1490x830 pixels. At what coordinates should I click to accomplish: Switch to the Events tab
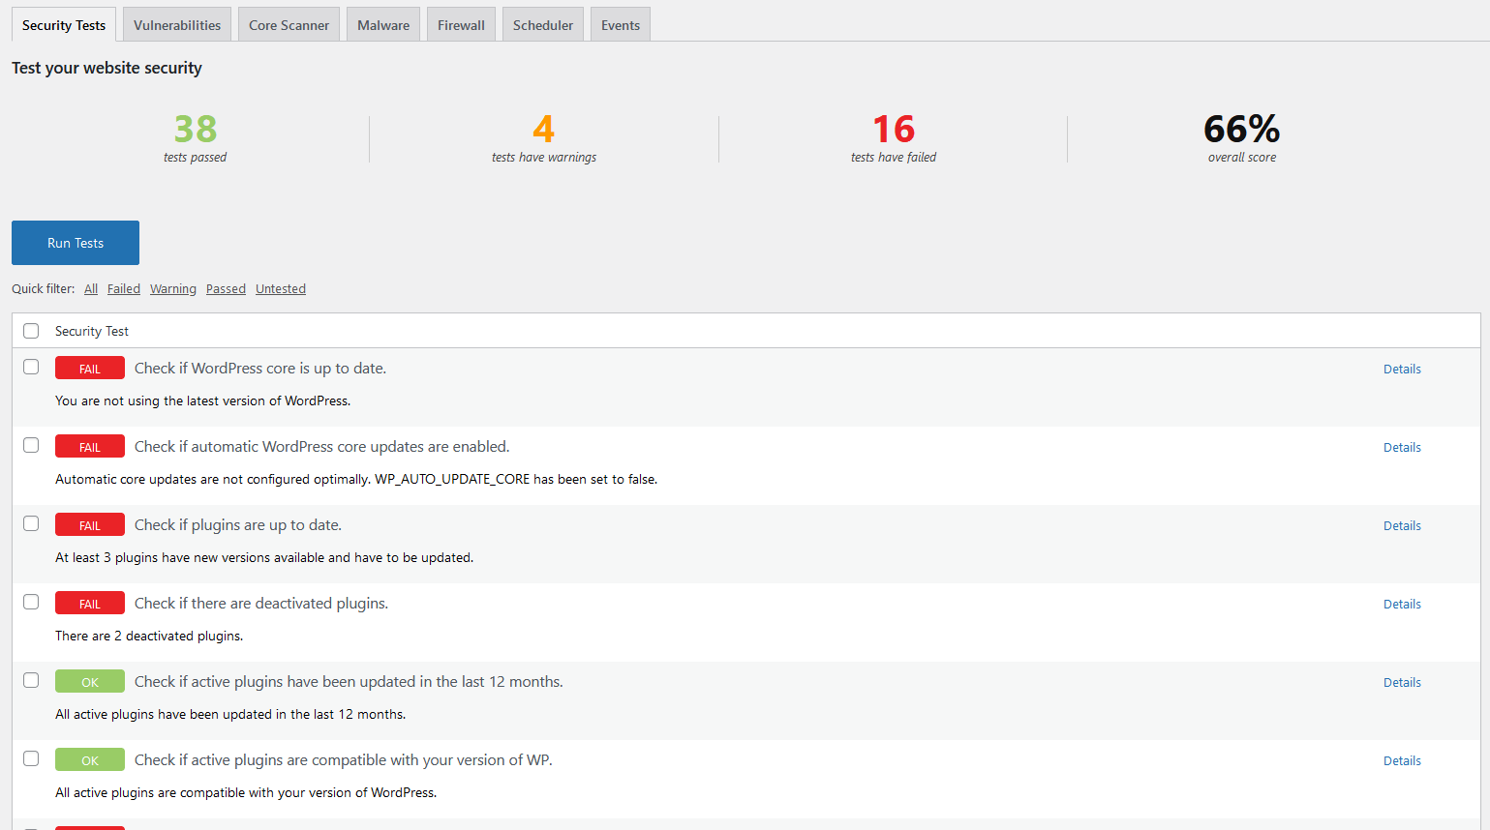point(621,25)
